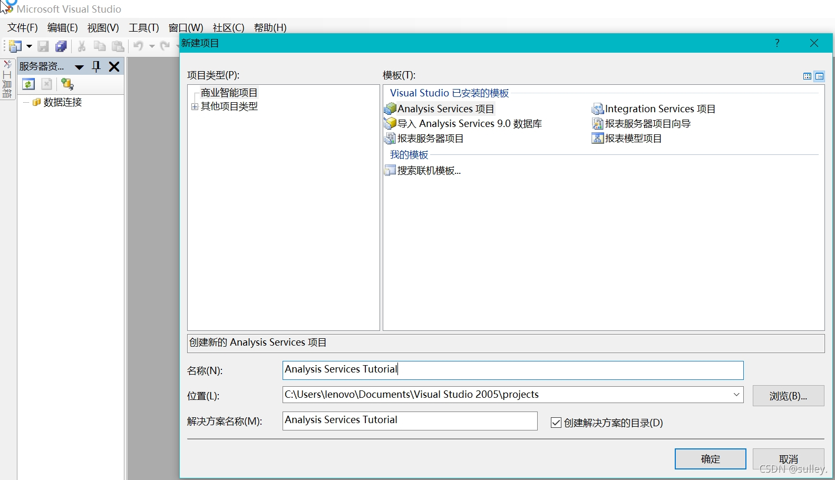Open the New Project dropdown arrow in toolbar
The height and width of the screenshot is (480, 835).
[x=29, y=46]
